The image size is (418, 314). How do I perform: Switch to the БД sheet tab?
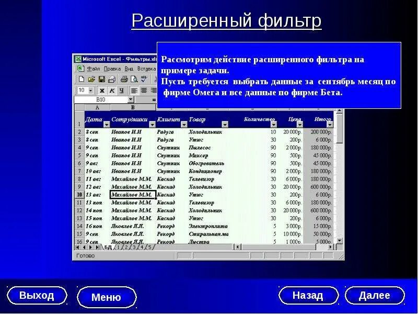pos(108,247)
